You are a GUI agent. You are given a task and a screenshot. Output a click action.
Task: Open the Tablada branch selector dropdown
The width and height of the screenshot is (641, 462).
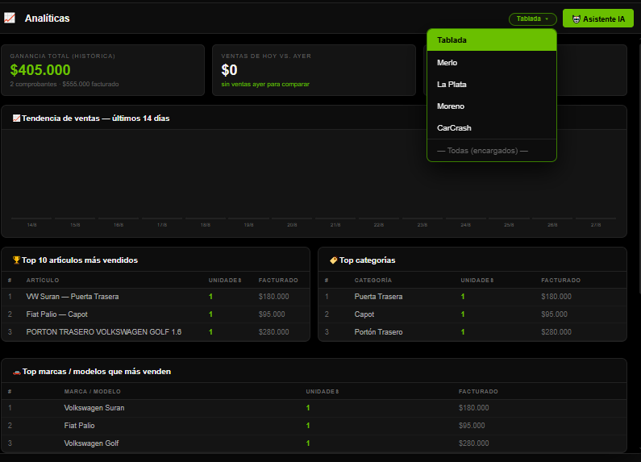pyautogui.click(x=533, y=19)
